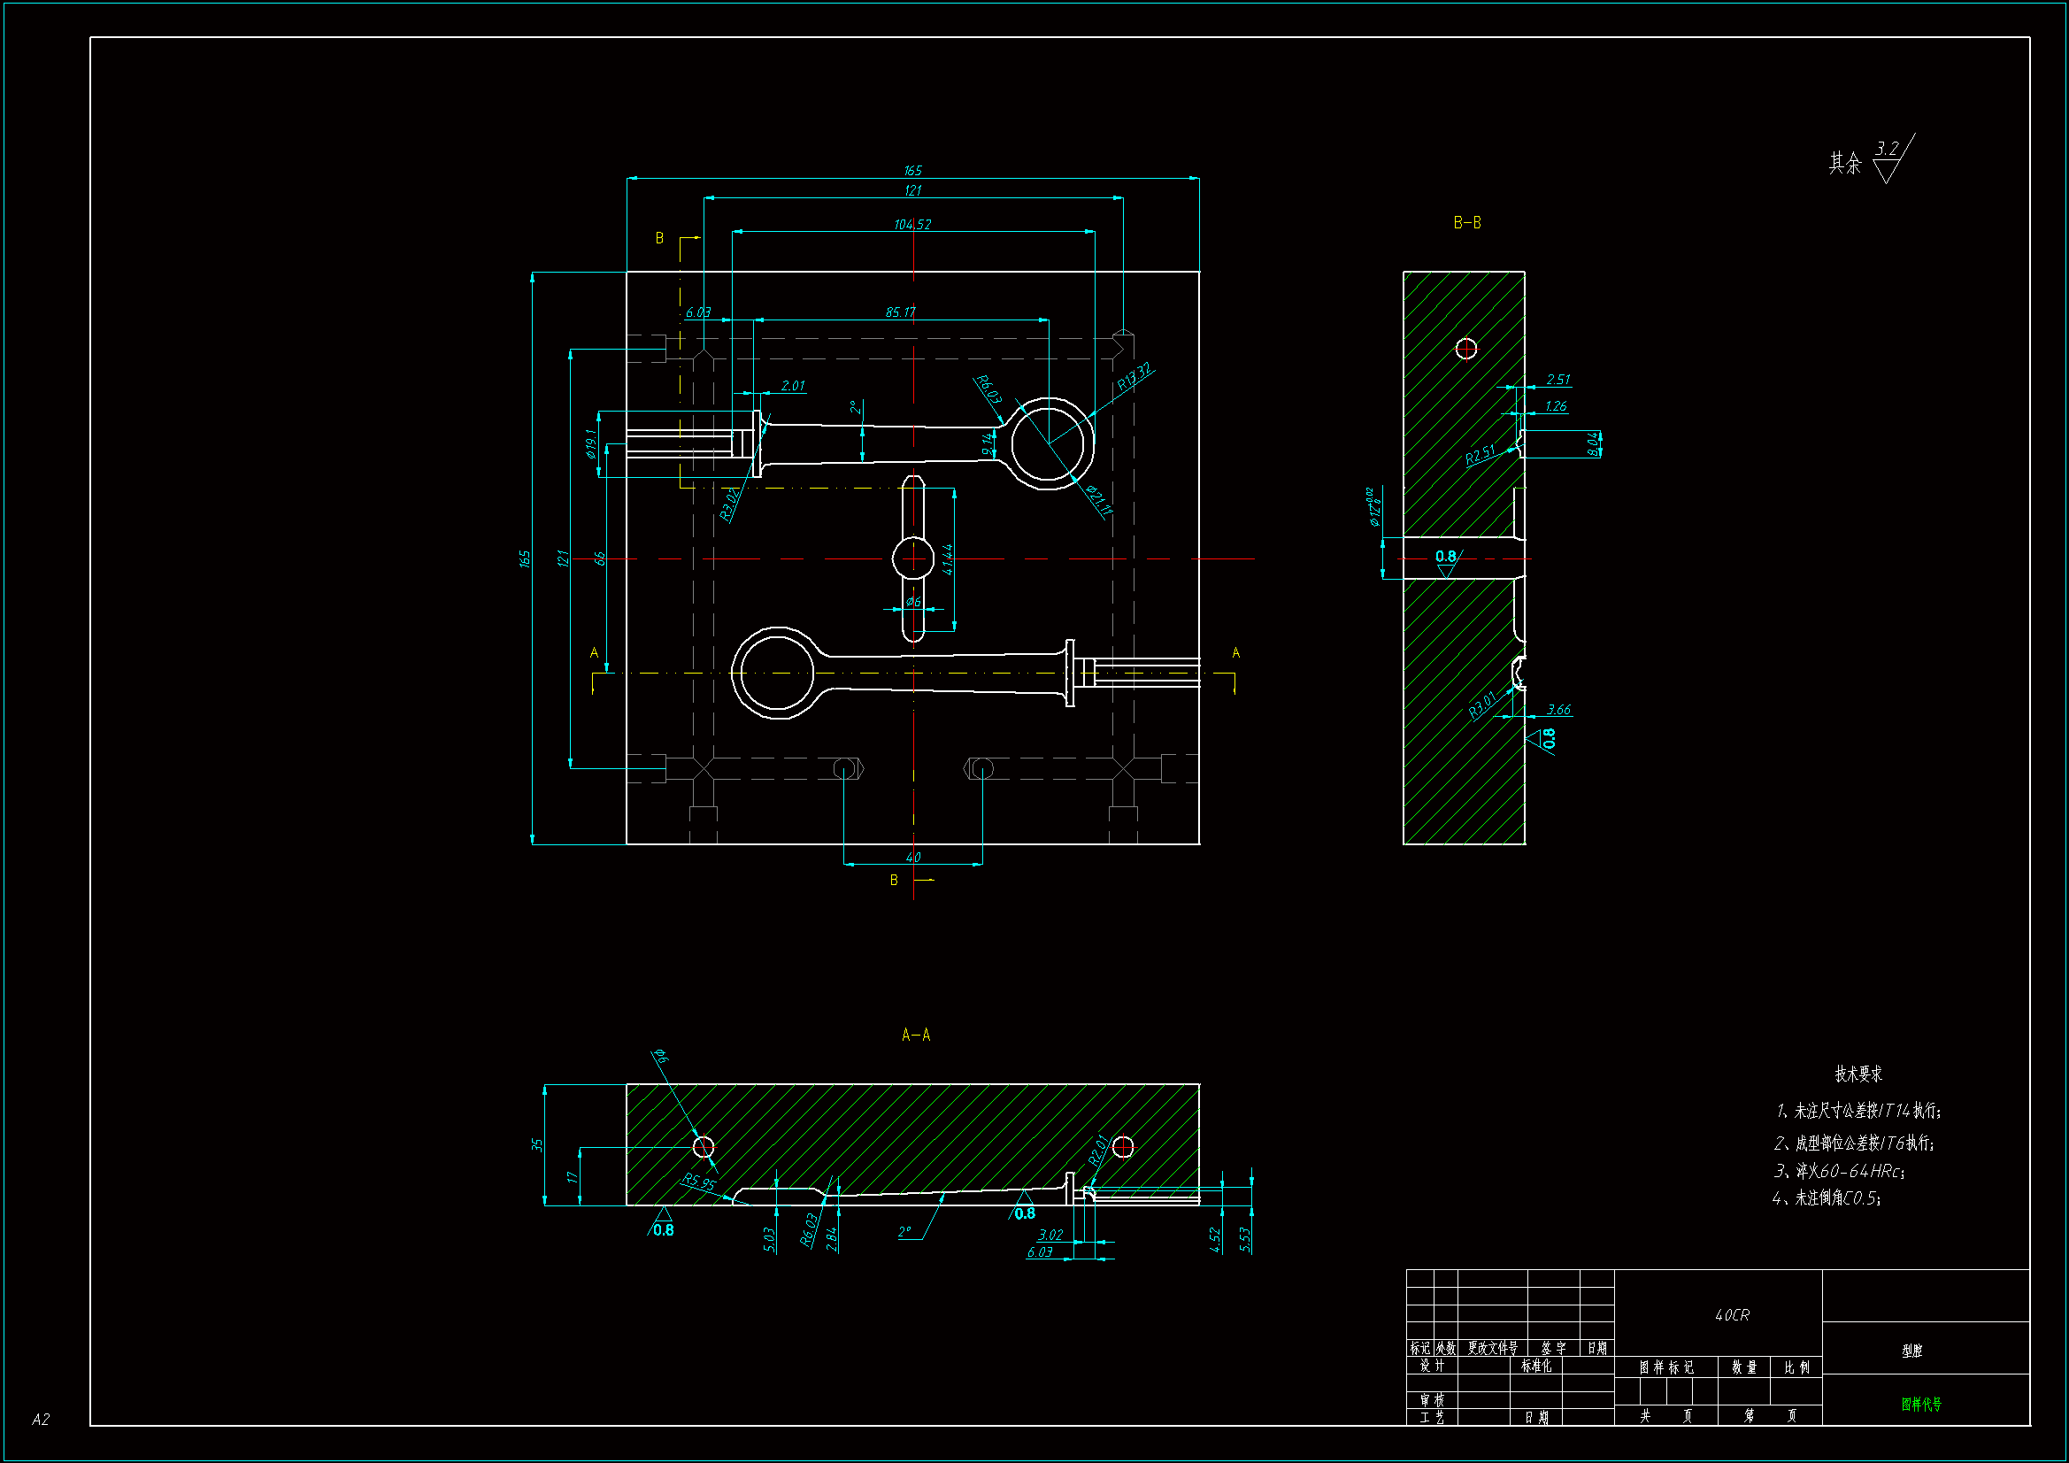Select the 85.17 dimension text

click(899, 312)
